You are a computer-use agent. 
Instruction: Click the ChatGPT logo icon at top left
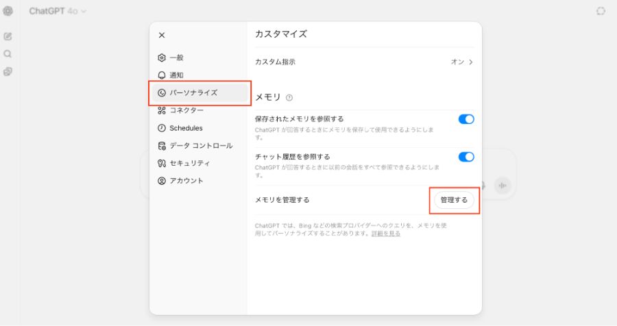(x=8, y=11)
